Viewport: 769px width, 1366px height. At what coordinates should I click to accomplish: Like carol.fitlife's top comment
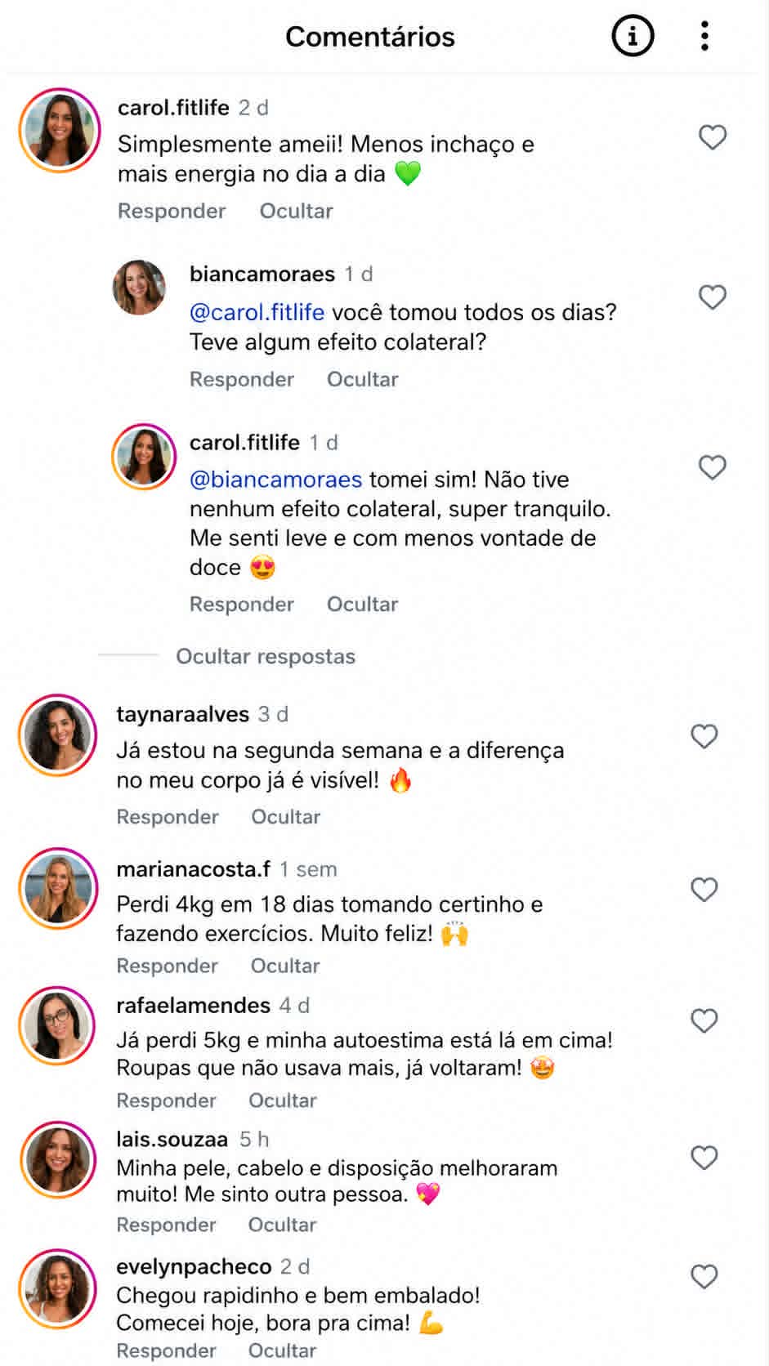click(x=713, y=136)
